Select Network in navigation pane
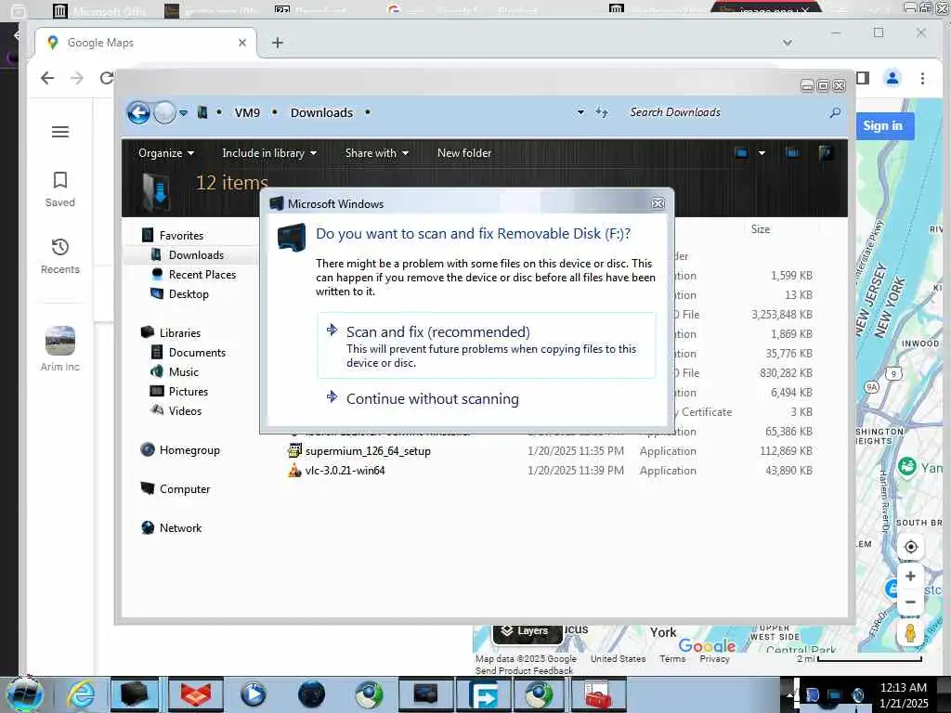This screenshot has width=951, height=713. [x=180, y=528]
